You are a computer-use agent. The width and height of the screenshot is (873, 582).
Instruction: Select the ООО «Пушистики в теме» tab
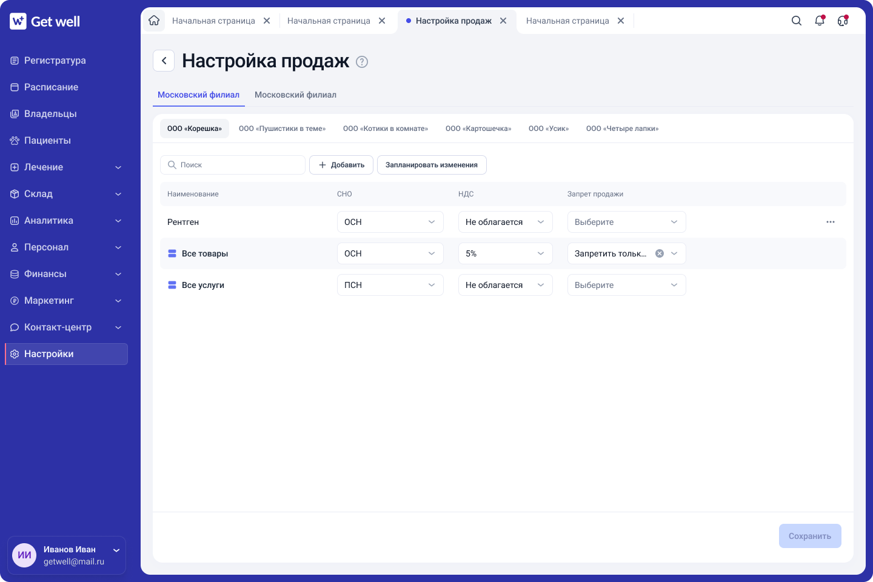point(283,129)
